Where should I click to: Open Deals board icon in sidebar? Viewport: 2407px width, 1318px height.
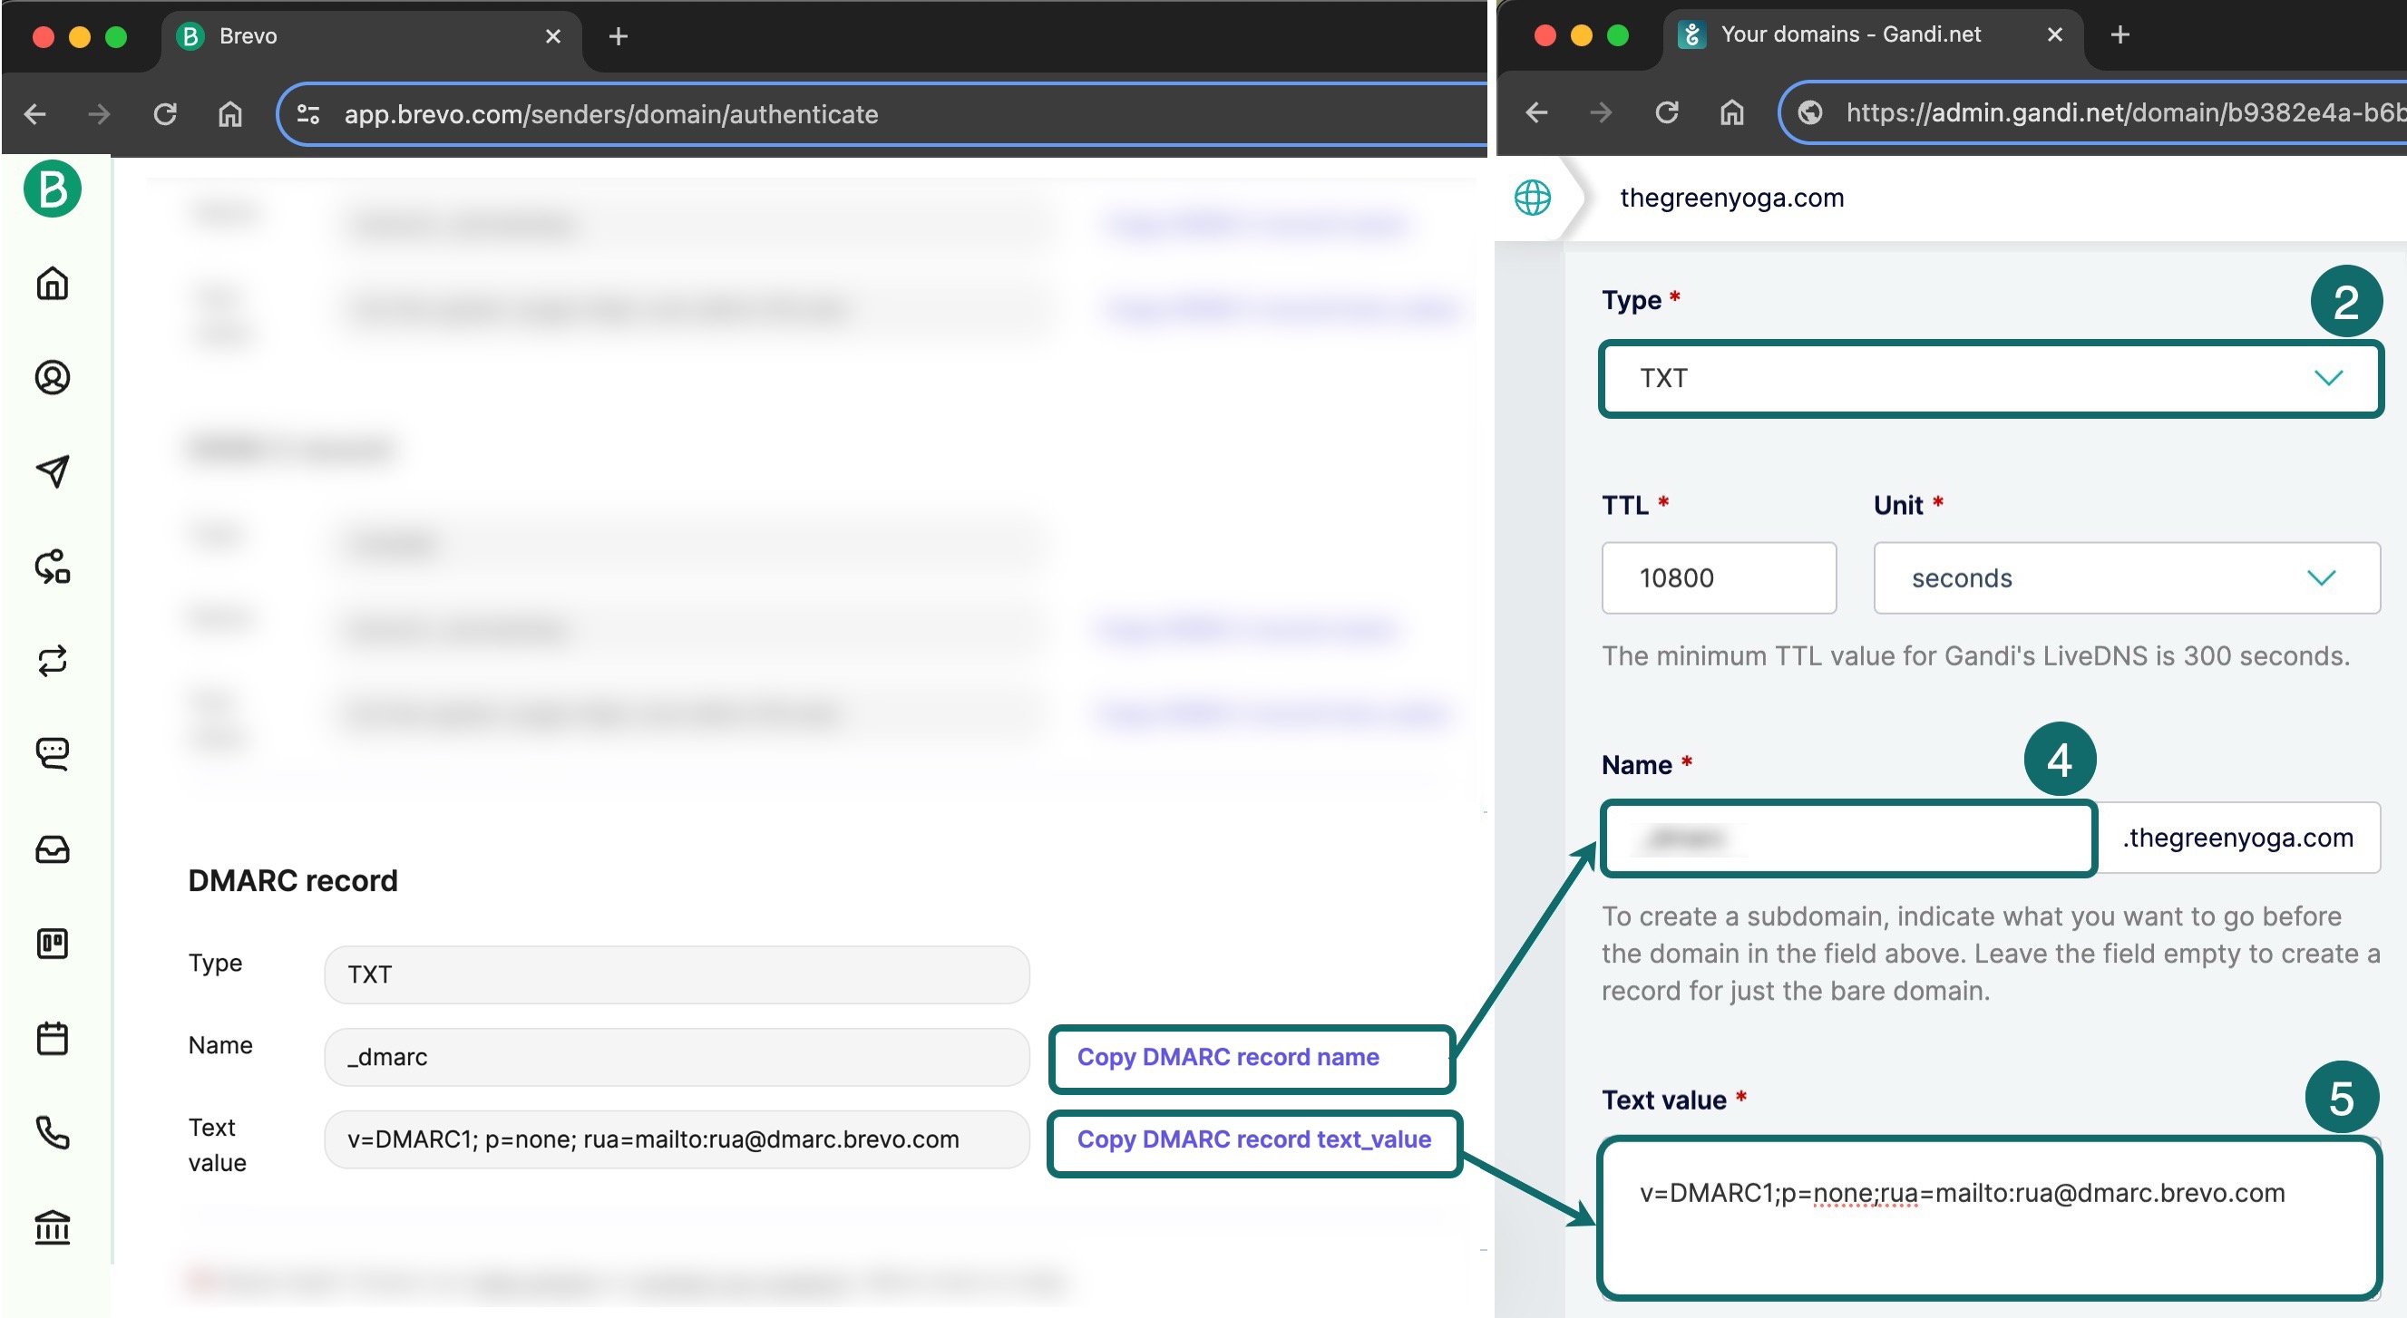point(53,944)
